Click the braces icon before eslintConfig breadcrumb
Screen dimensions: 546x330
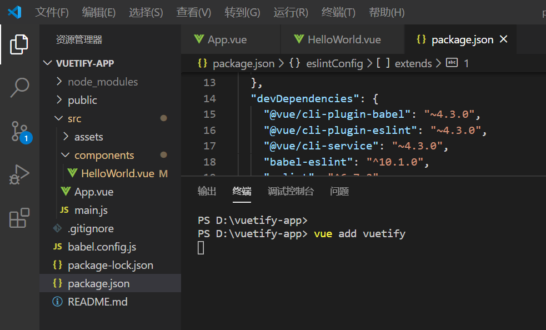tap(294, 63)
